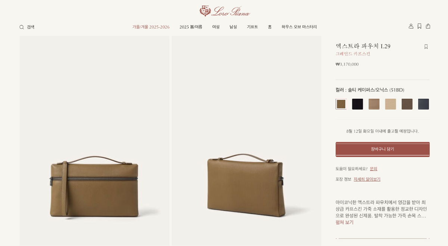Open the shopping bag icon
448x246 pixels.
click(x=428, y=26)
